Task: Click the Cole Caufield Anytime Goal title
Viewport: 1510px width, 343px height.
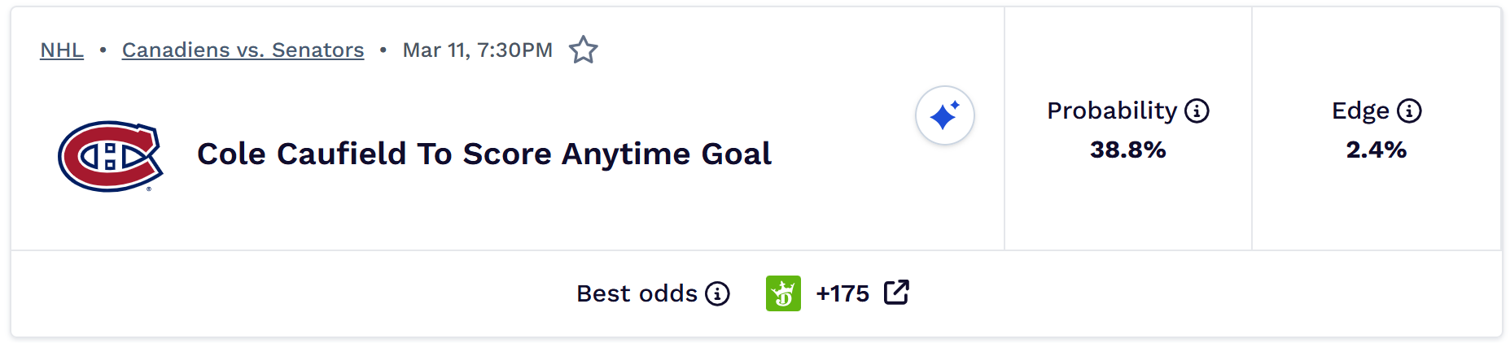Action: (484, 154)
